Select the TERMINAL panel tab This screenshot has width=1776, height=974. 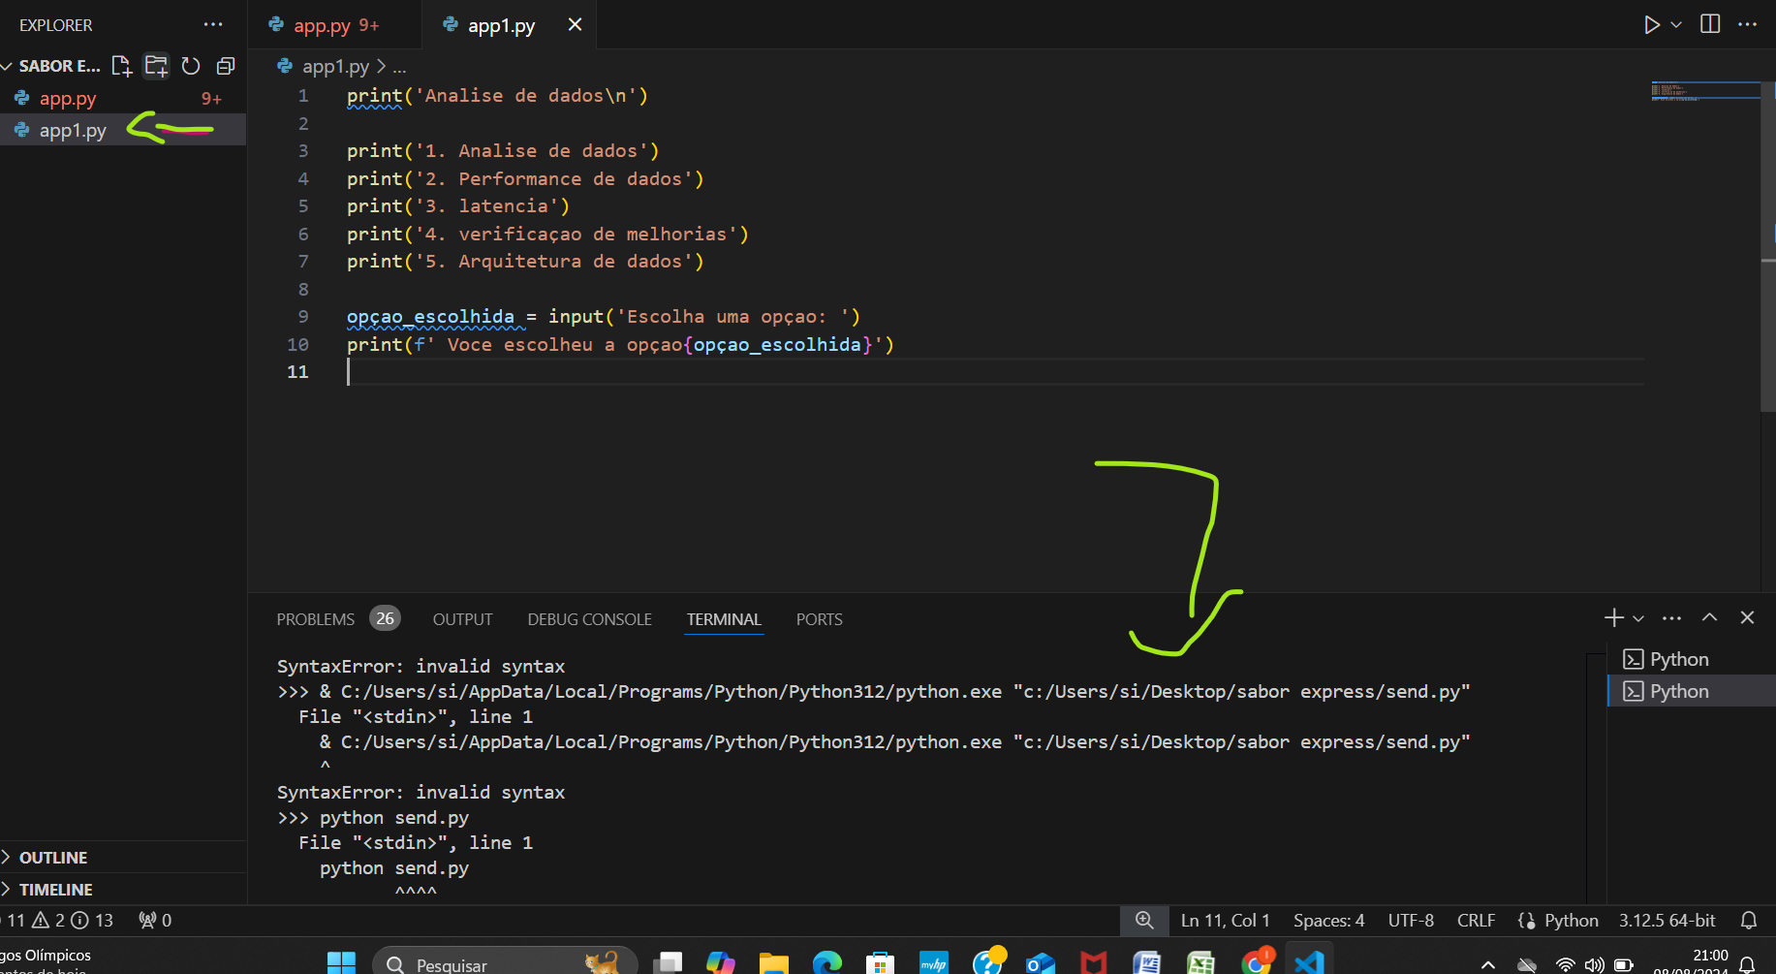(724, 619)
